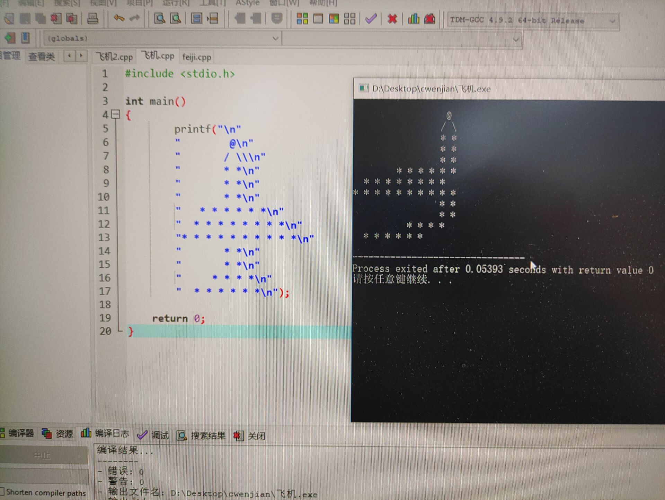Open Find with the magnifier icon
Image resolution: width=665 pixels, height=500 pixels.
point(160,18)
